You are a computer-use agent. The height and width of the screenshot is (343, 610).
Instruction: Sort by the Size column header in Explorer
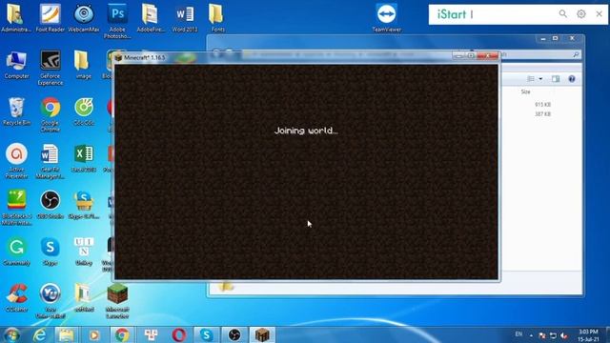pos(525,92)
